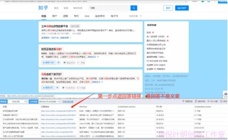The width and height of the screenshot is (228, 140).
Task: Click the RichText column header
Action: click(83, 107)
